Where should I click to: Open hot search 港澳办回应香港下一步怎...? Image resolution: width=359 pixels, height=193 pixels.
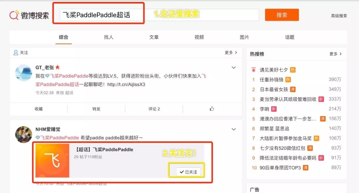(x=288, y=119)
